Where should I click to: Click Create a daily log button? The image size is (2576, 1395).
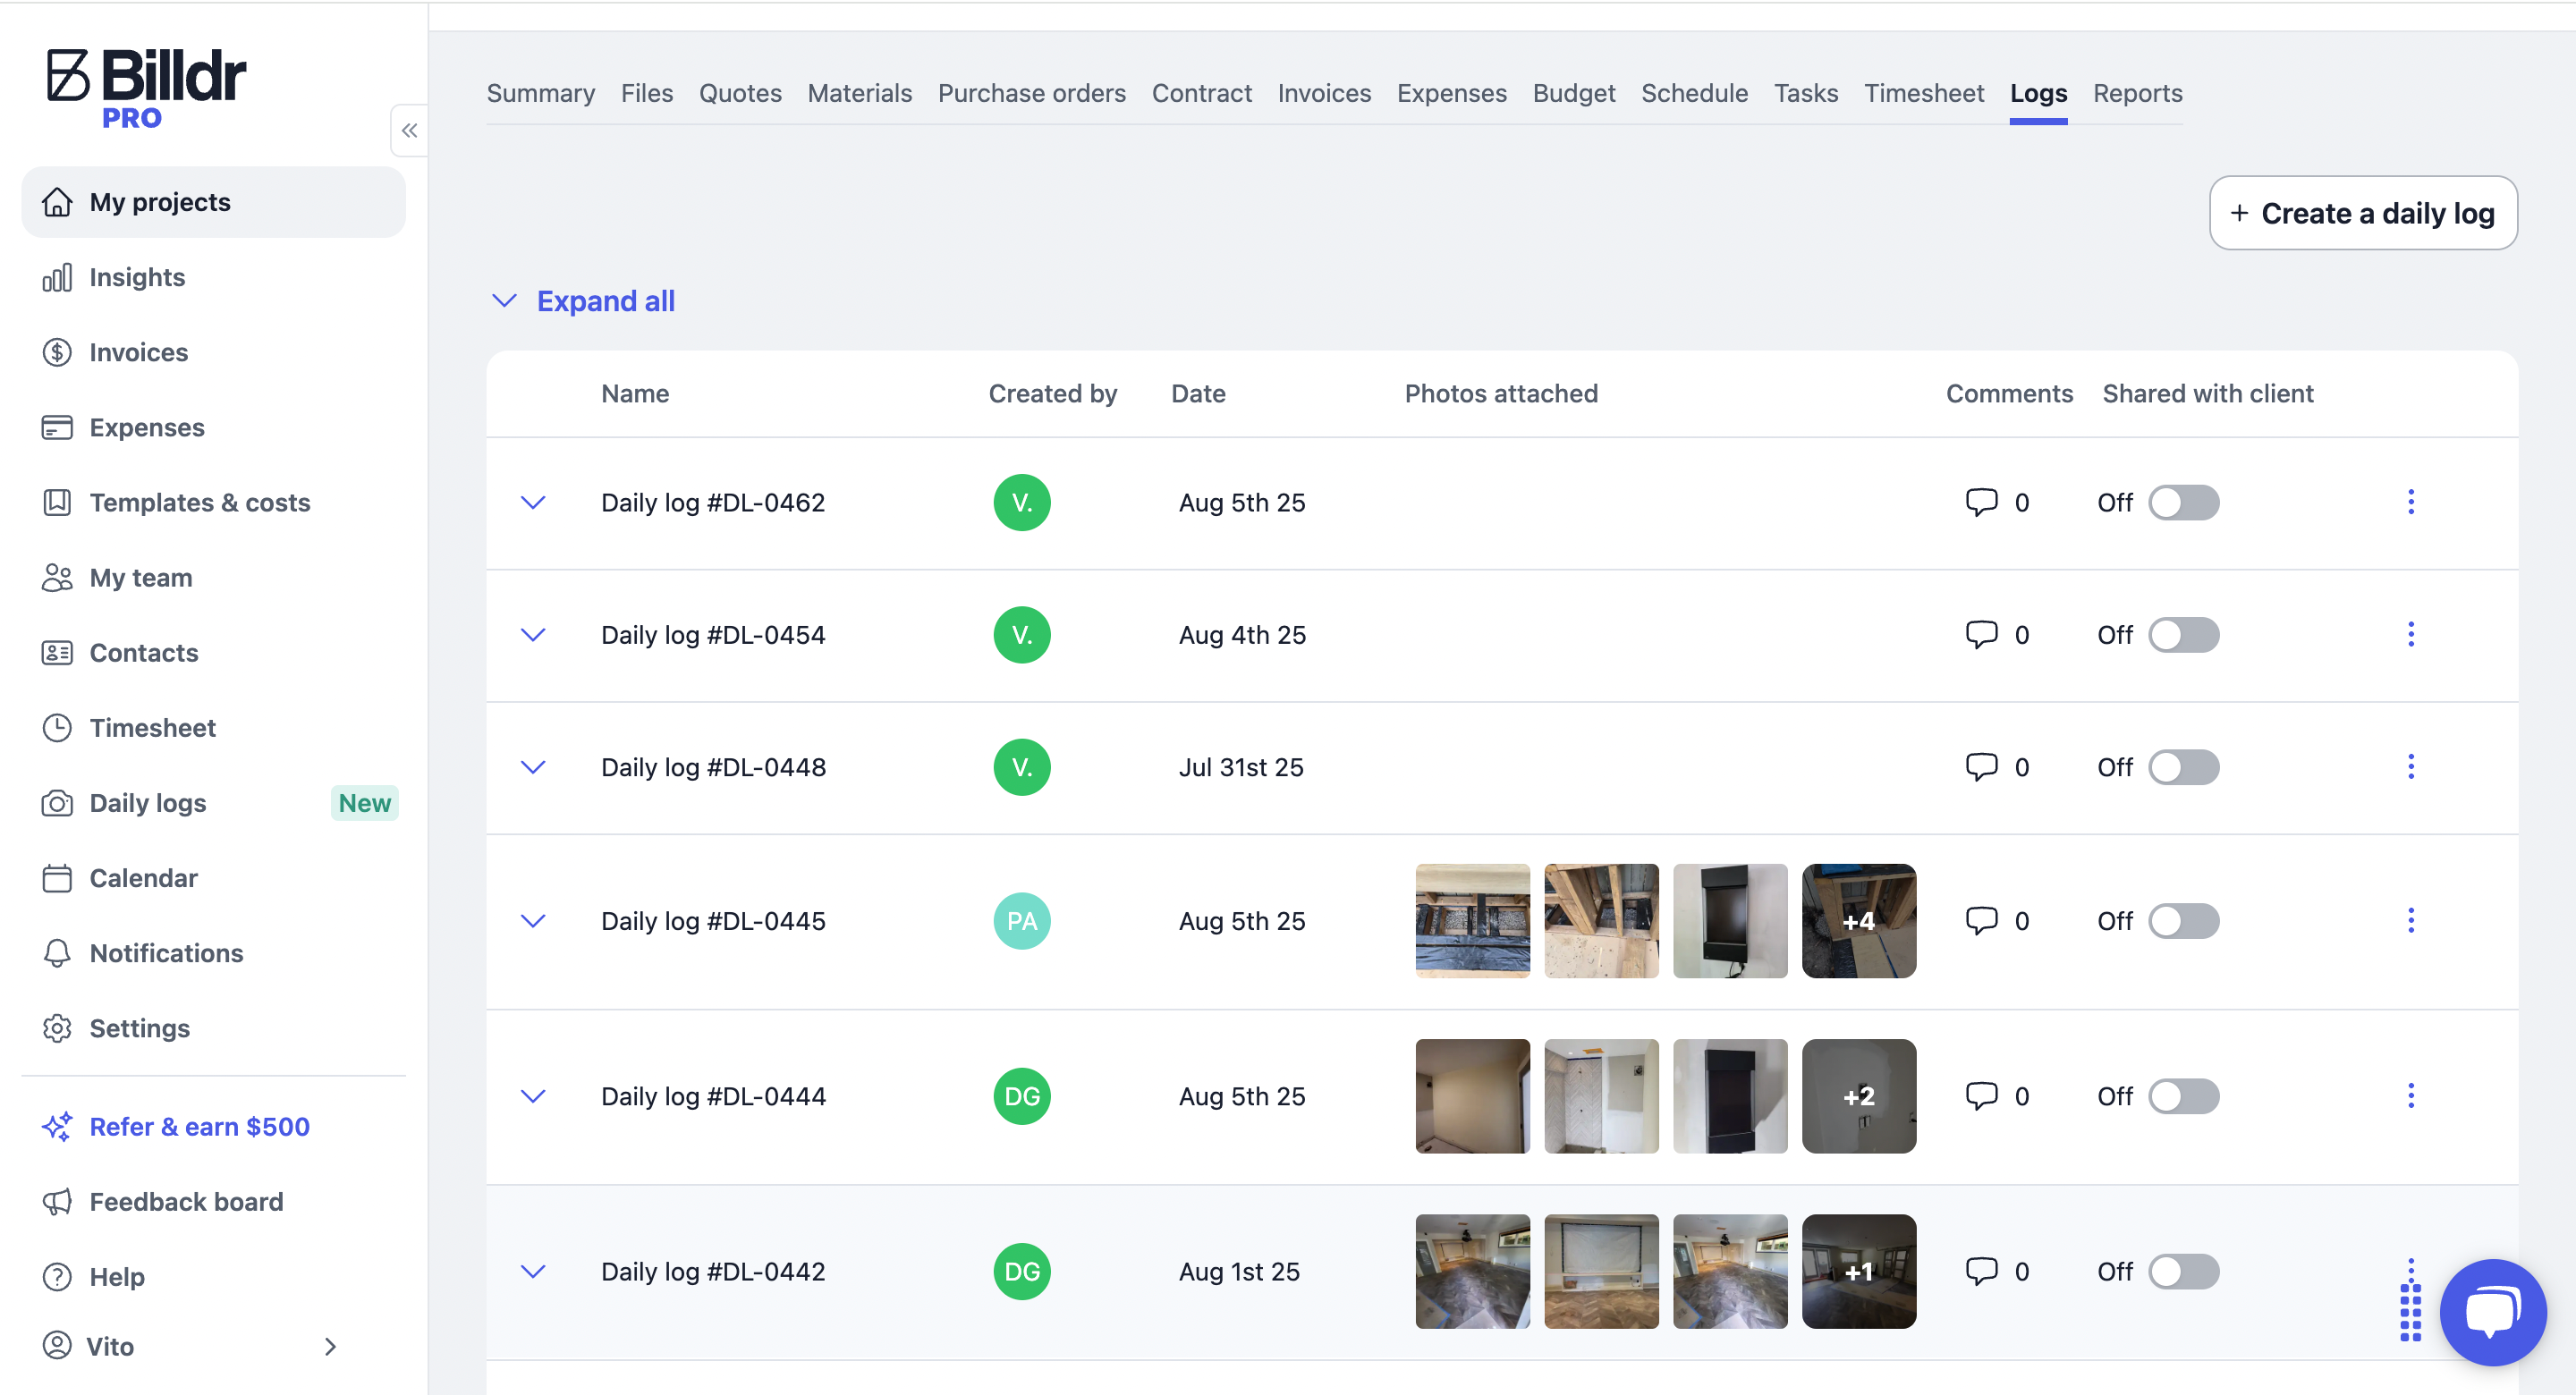click(x=2362, y=213)
